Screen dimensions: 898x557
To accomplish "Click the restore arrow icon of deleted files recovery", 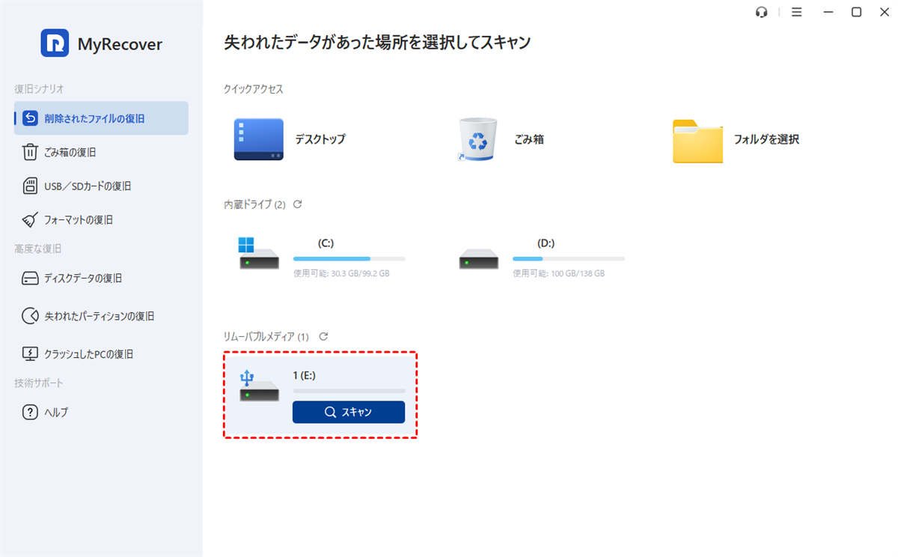I will [30, 118].
